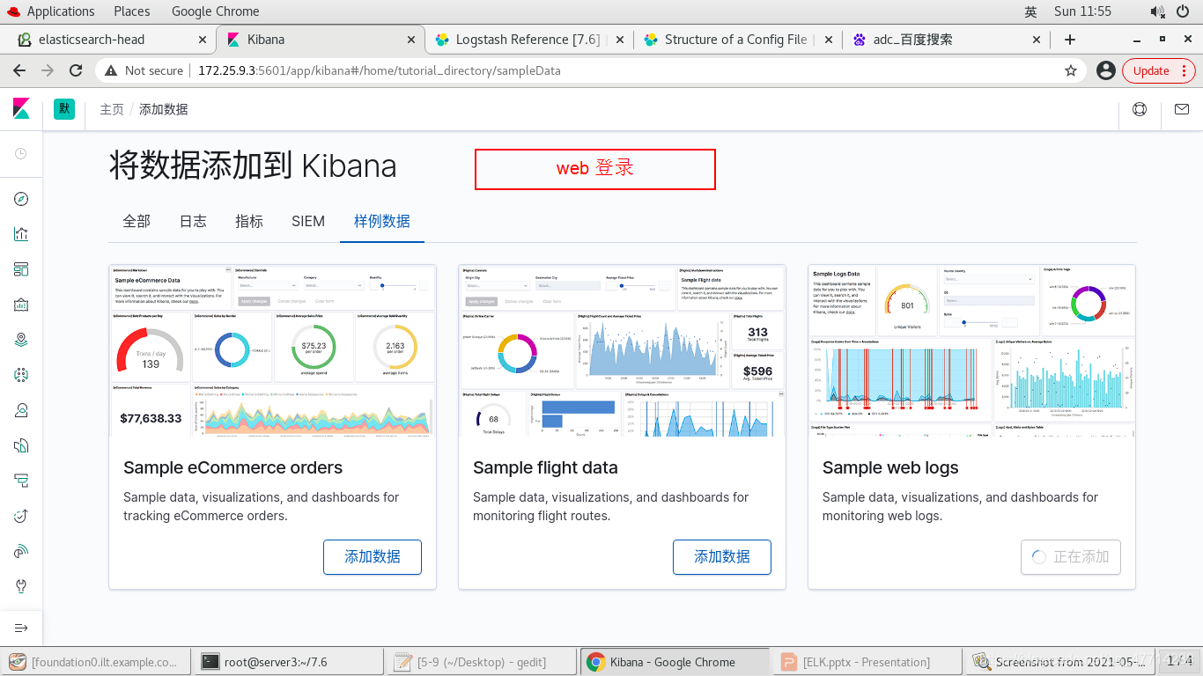
Task: Click the Sample flight data title
Action: point(545,467)
